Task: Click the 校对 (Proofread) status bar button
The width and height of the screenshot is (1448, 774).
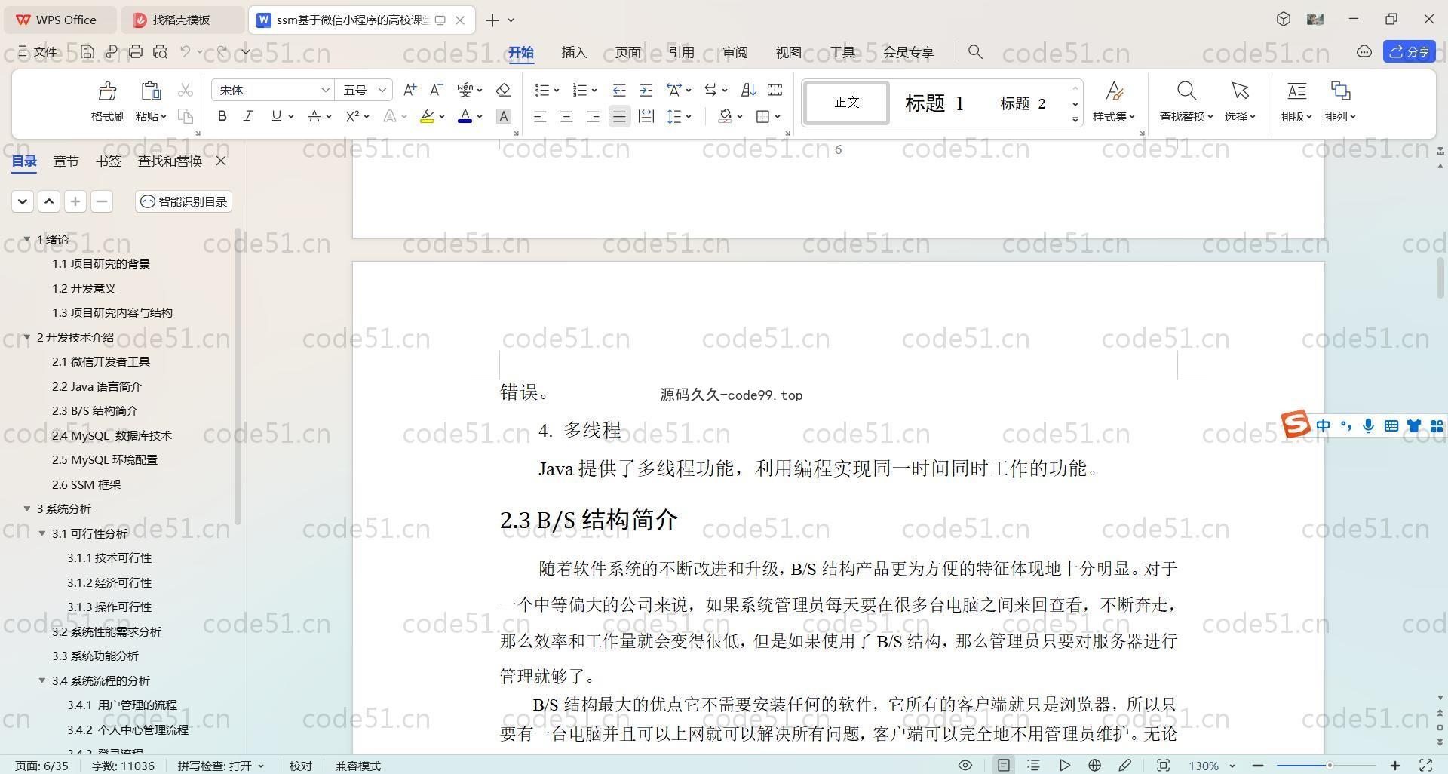Action: pyautogui.click(x=300, y=766)
